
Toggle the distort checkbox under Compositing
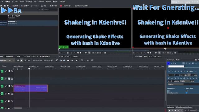pos(187,91)
